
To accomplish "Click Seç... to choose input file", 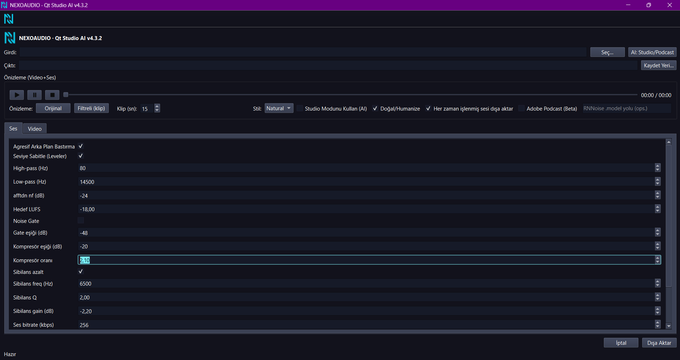I will [607, 52].
